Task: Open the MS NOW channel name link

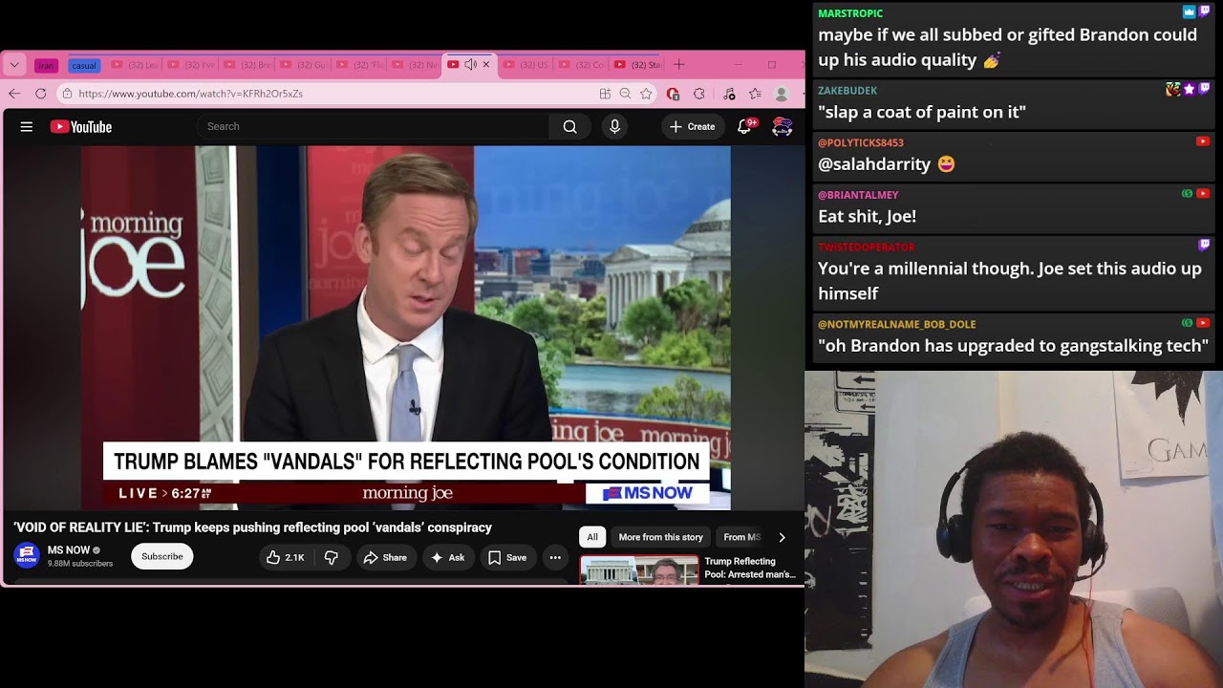Action: coord(69,550)
